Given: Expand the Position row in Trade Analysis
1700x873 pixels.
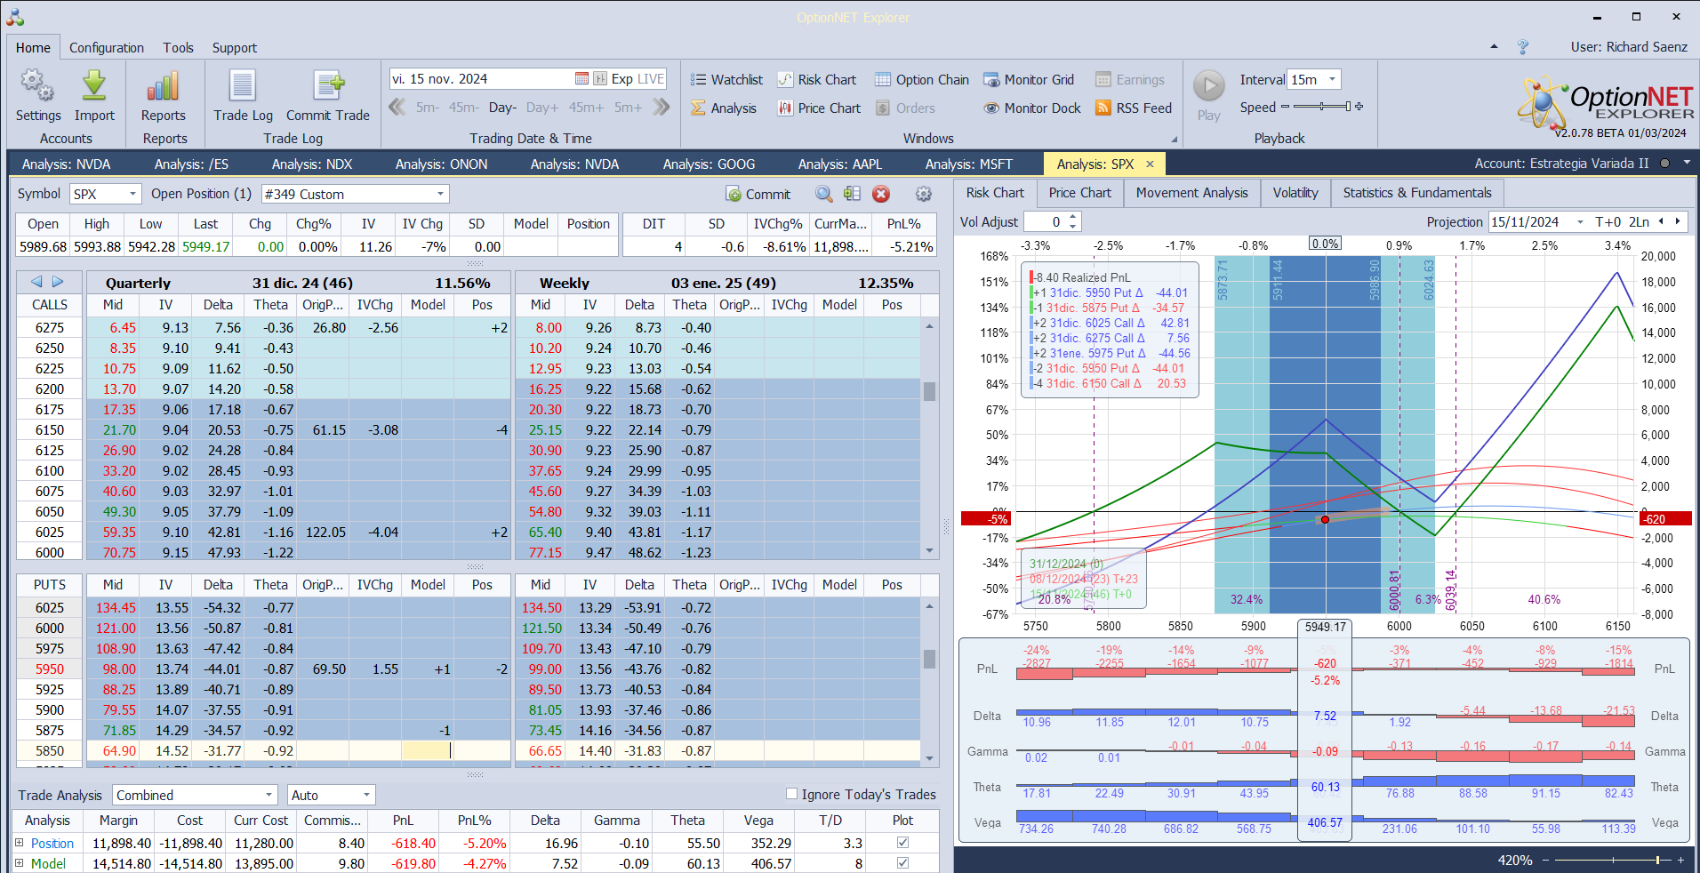Looking at the screenshot, I should tap(20, 843).
